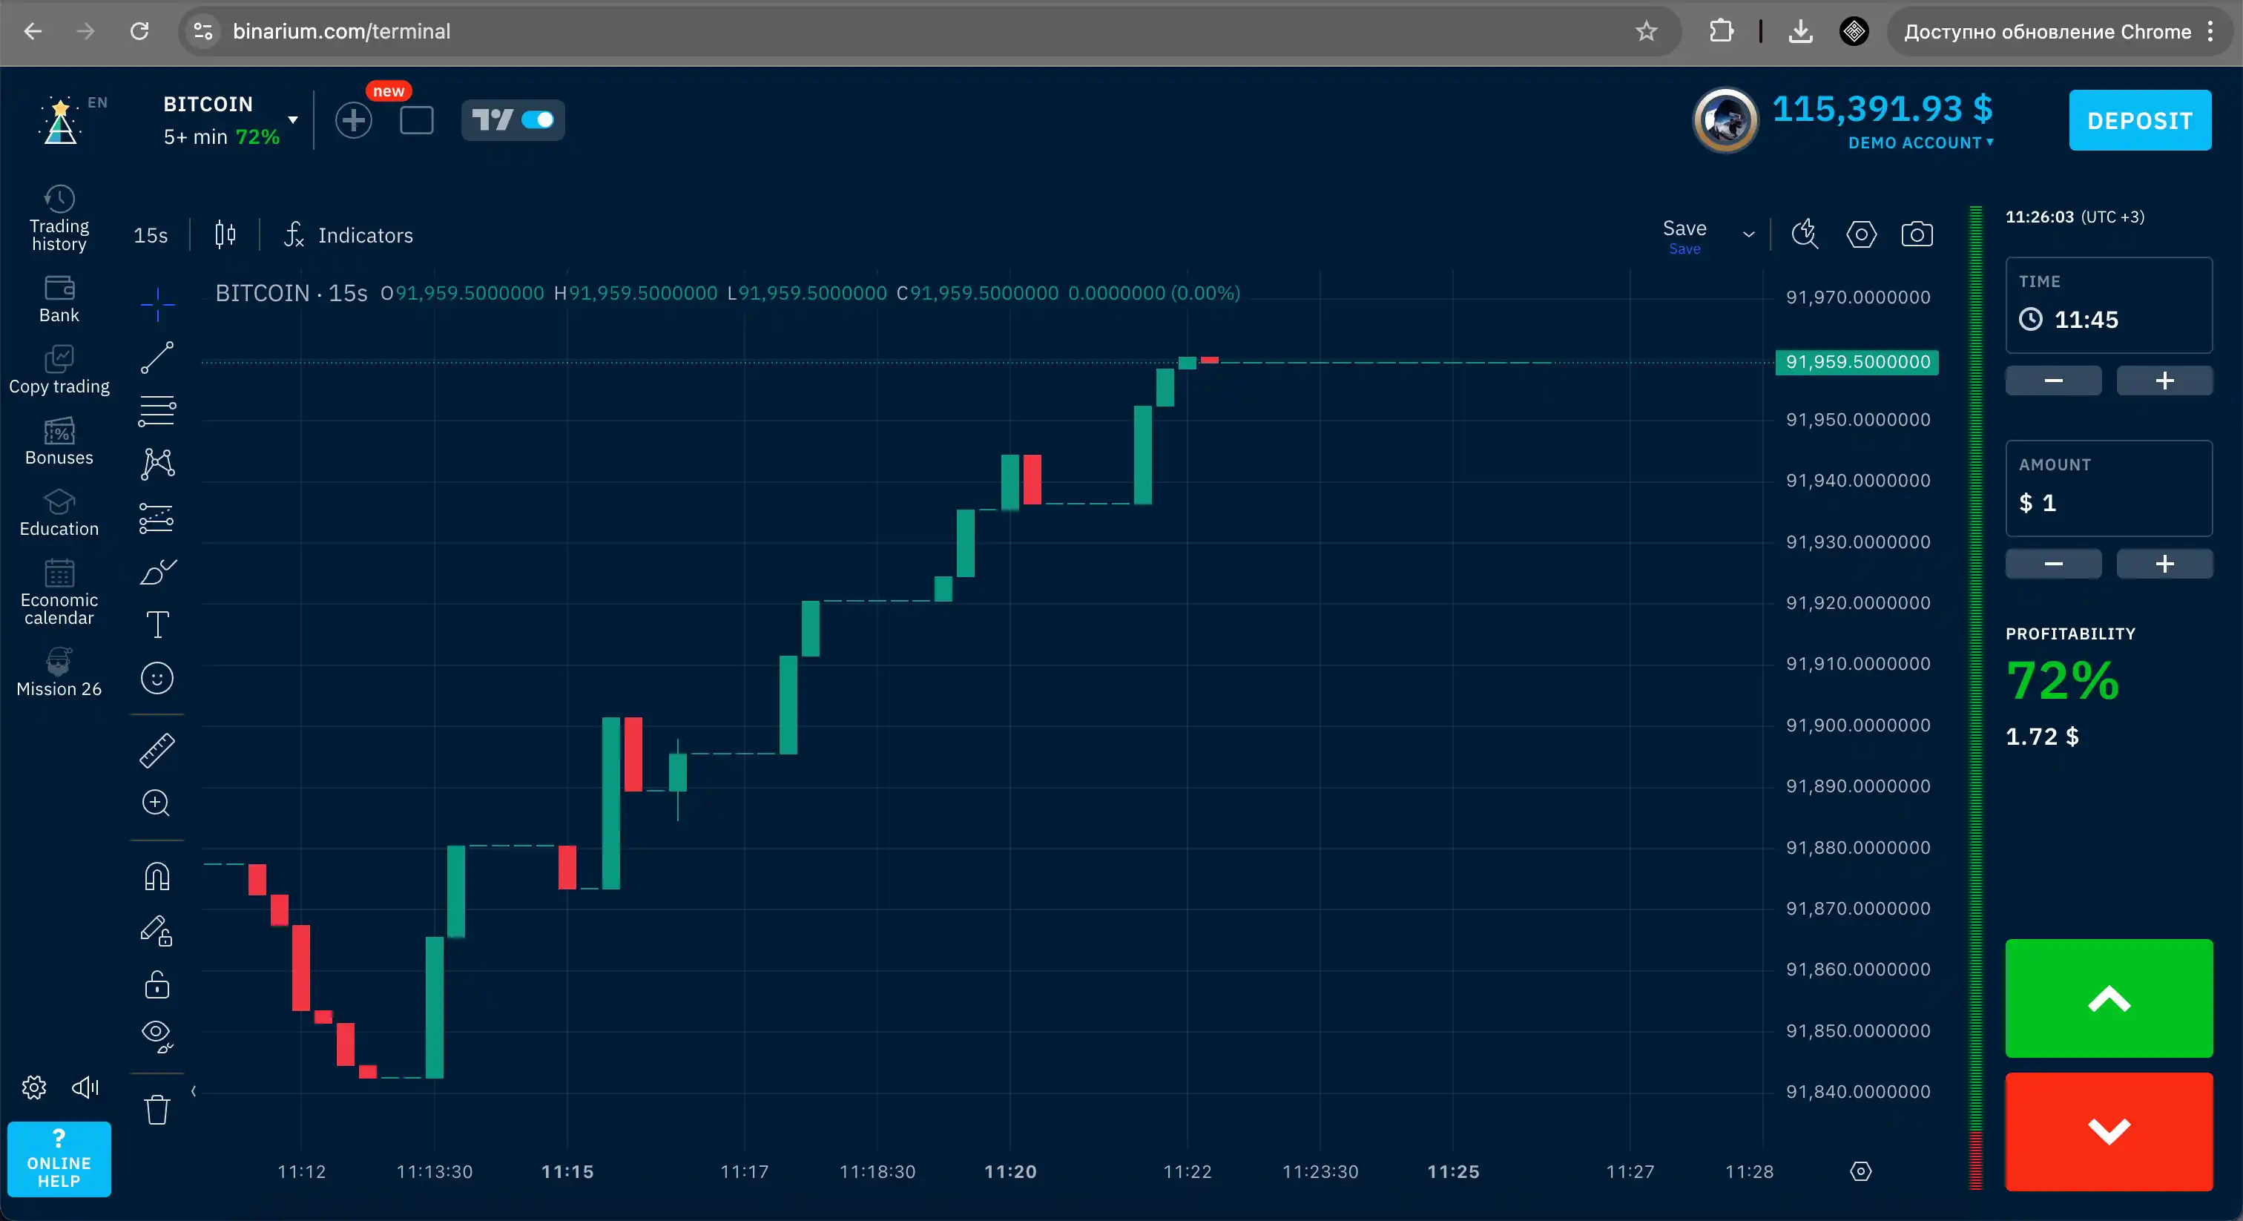Open the quick search icon
This screenshot has width=2243, height=1221.
pyautogui.click(x=1805, y=234)
